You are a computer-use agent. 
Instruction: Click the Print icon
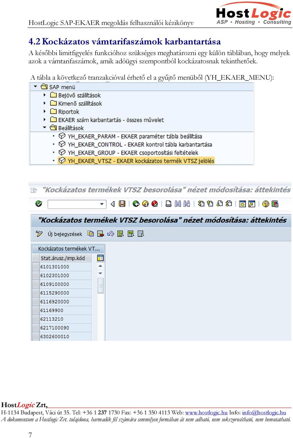point(168,204)
